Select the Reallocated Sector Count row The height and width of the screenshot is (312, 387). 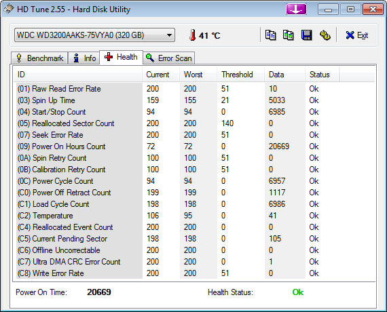pos(194,123)
